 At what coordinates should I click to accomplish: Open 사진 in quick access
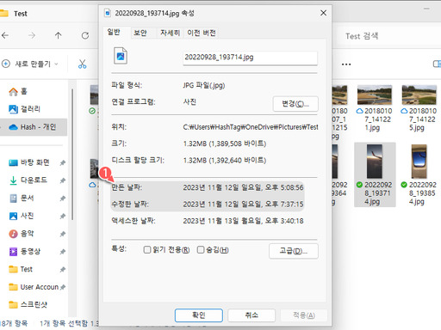tap(22, 216)
